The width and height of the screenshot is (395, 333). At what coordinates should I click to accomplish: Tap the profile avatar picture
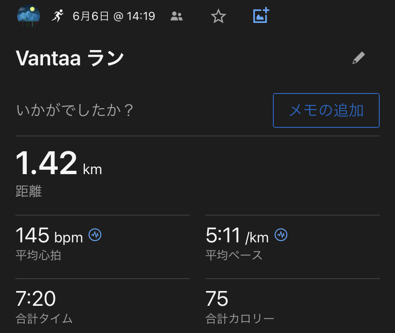pos(28,16)
